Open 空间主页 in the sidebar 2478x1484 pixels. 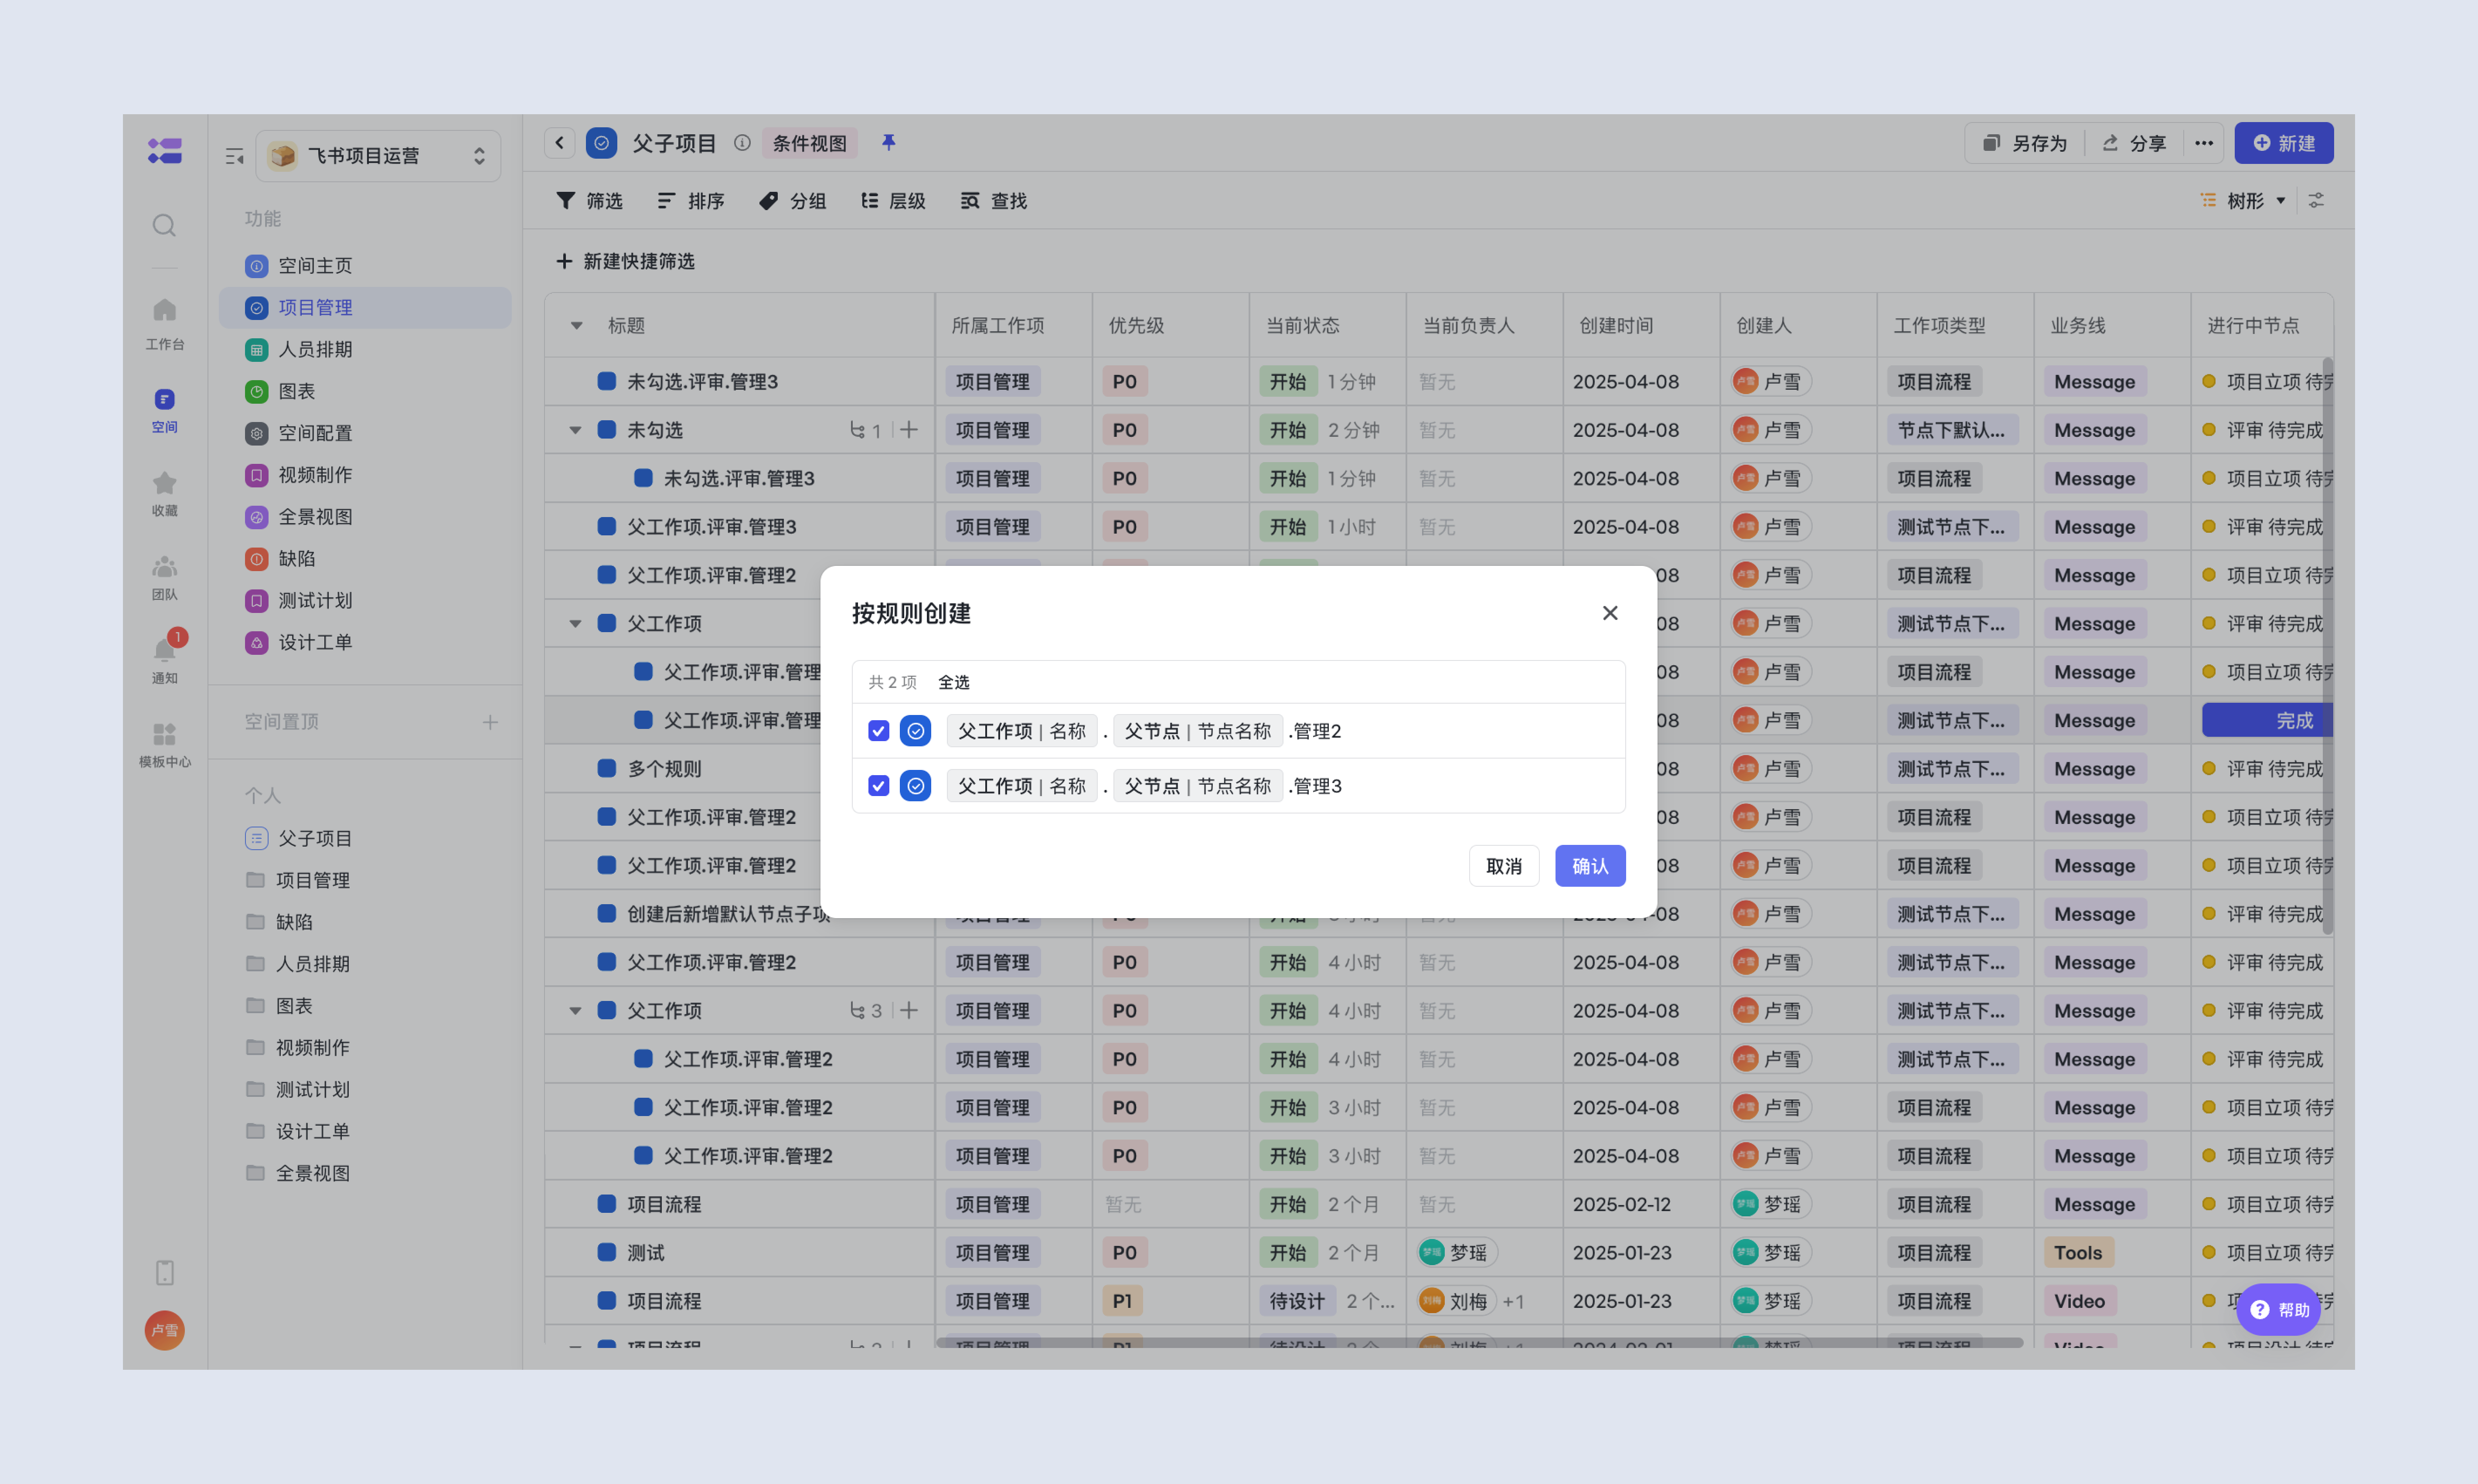point(365,266)
